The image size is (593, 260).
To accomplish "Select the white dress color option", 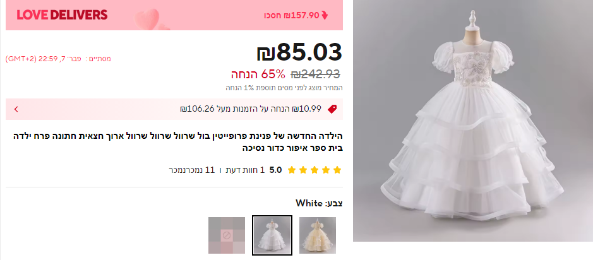I will pos(272,235).
